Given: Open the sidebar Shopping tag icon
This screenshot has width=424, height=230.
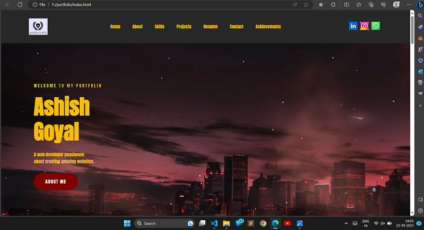Looking at the screenshot, I should 420,27.
